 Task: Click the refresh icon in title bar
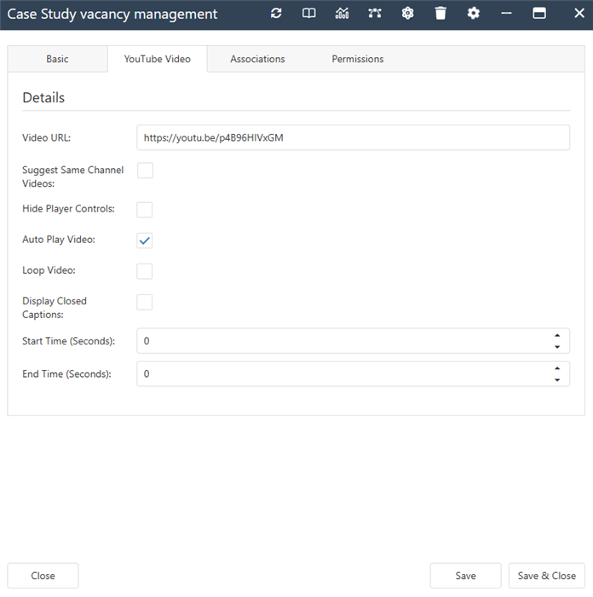[x=276, y=14]
